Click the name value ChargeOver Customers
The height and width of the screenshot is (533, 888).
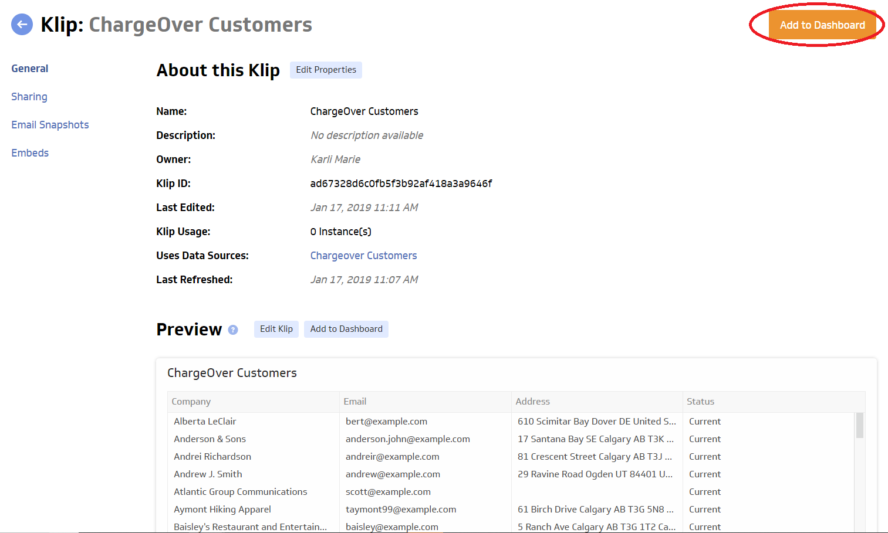(364, 111)
